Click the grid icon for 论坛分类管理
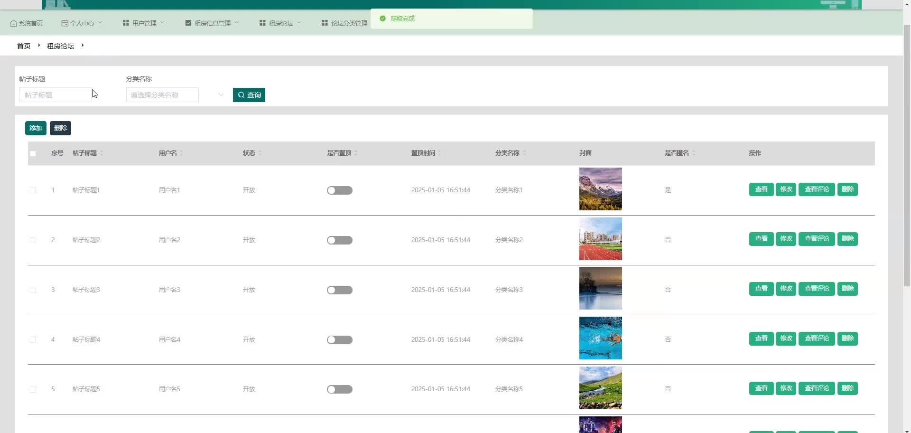 tap(325, 23)
